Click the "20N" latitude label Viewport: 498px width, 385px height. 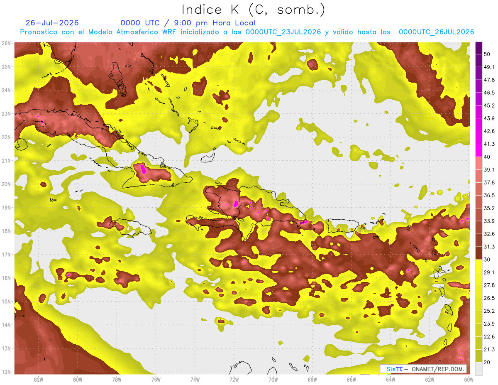pos(6,184)
